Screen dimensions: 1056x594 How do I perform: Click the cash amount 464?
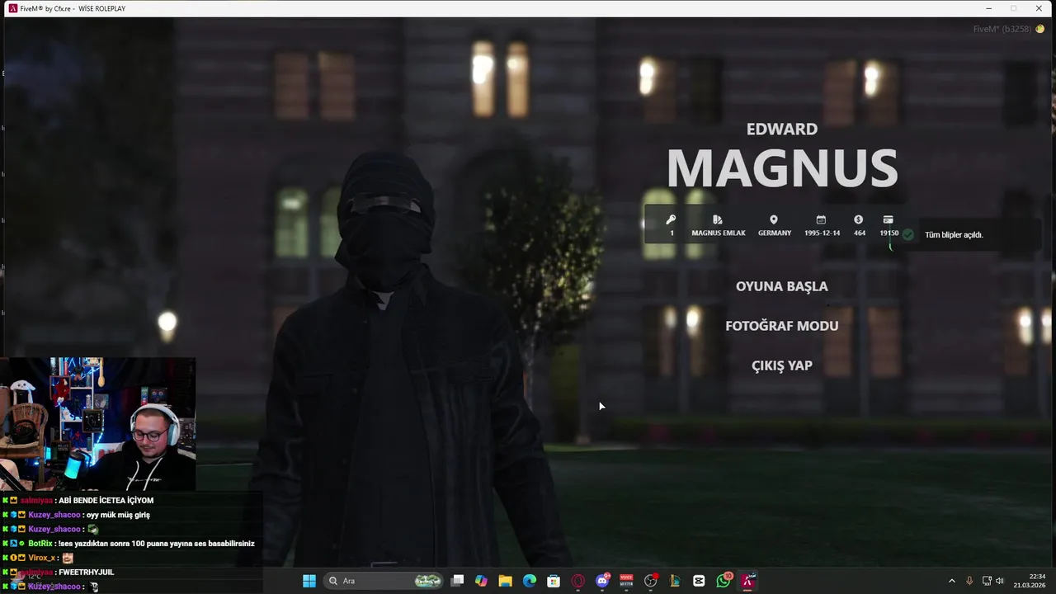click(x=860, y=233)
